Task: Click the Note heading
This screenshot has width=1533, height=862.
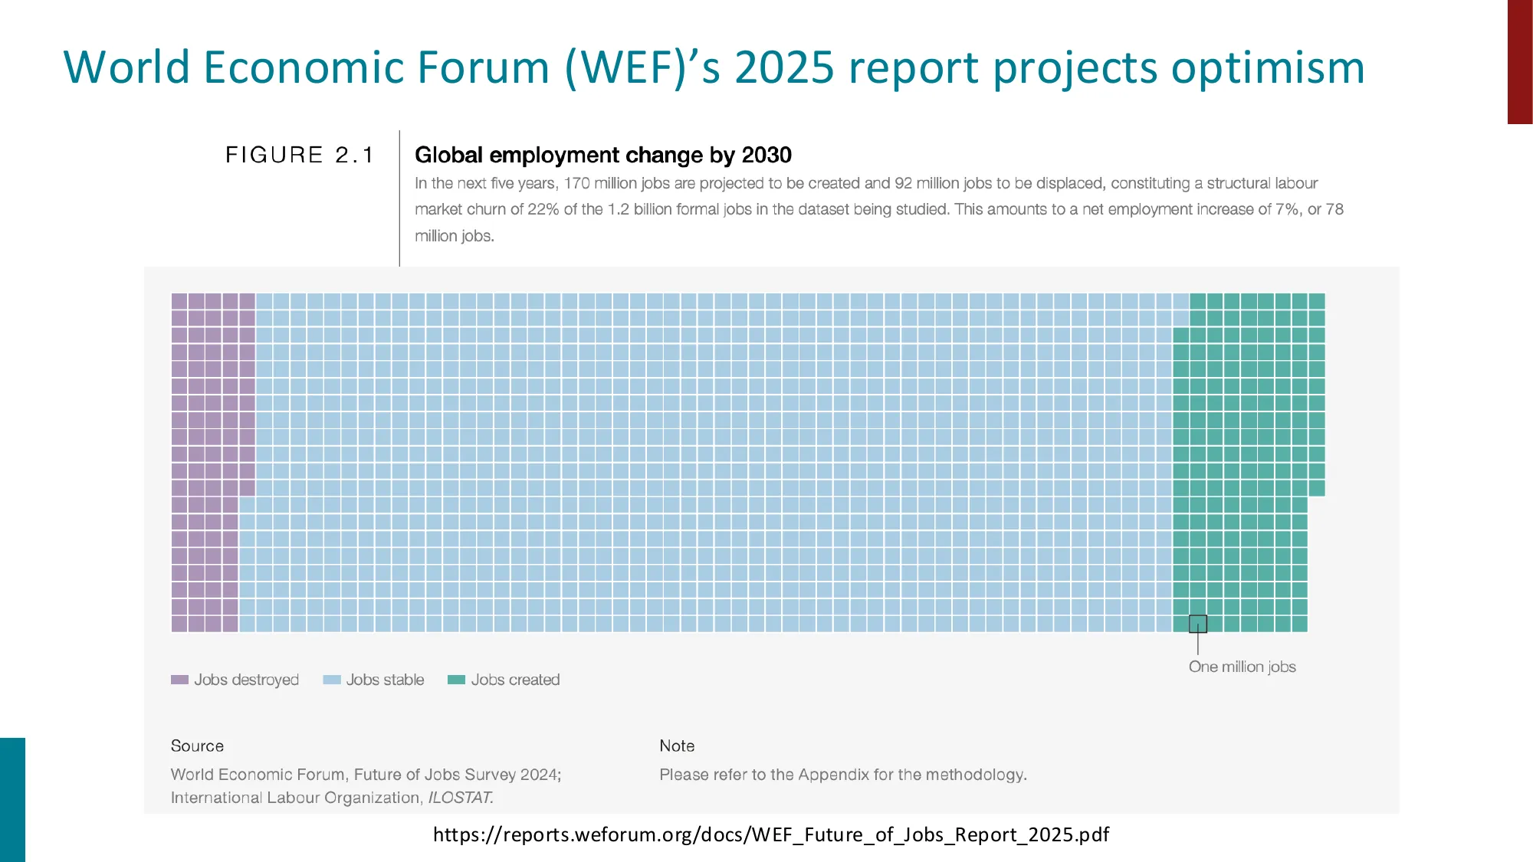Action: click(x=677, y=746)
